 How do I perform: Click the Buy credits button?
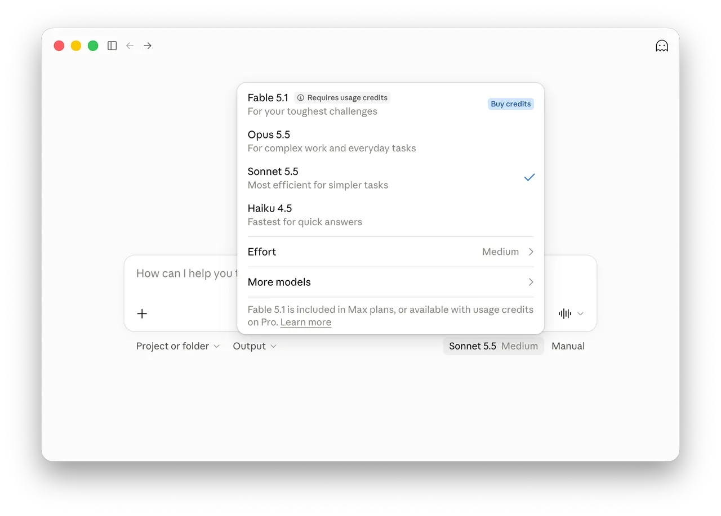(x=510, y=104)
